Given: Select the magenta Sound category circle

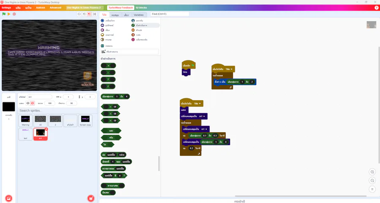Looking at the screenshot, I should click(x=102, y=30).
